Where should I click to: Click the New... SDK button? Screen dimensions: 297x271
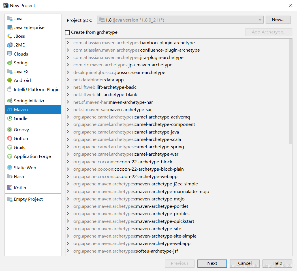click(278, 20)
